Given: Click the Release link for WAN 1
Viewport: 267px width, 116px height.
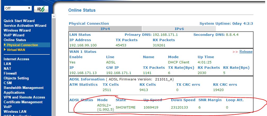Looking at the screenshot, I should pyautogui.click(x=246, y=52).
